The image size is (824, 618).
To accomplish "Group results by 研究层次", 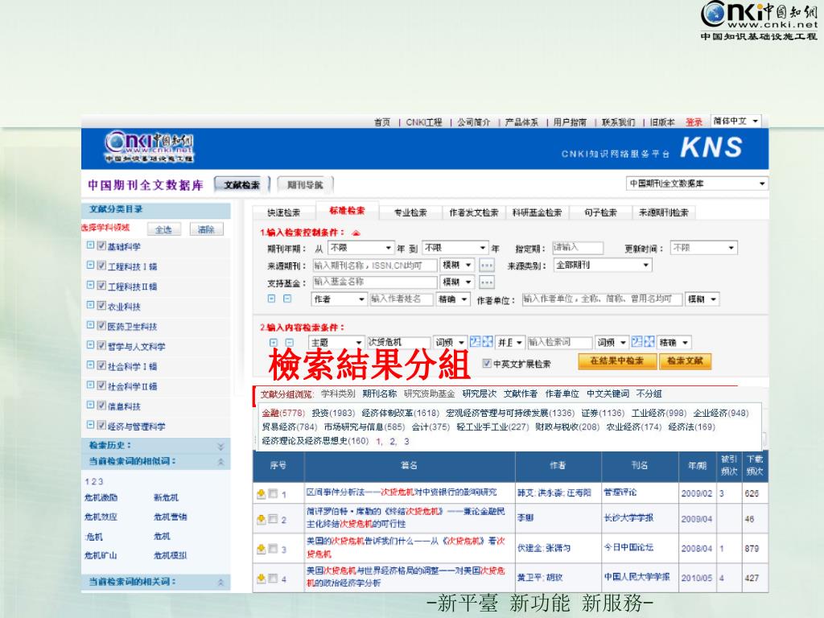I will pos(480,393).
